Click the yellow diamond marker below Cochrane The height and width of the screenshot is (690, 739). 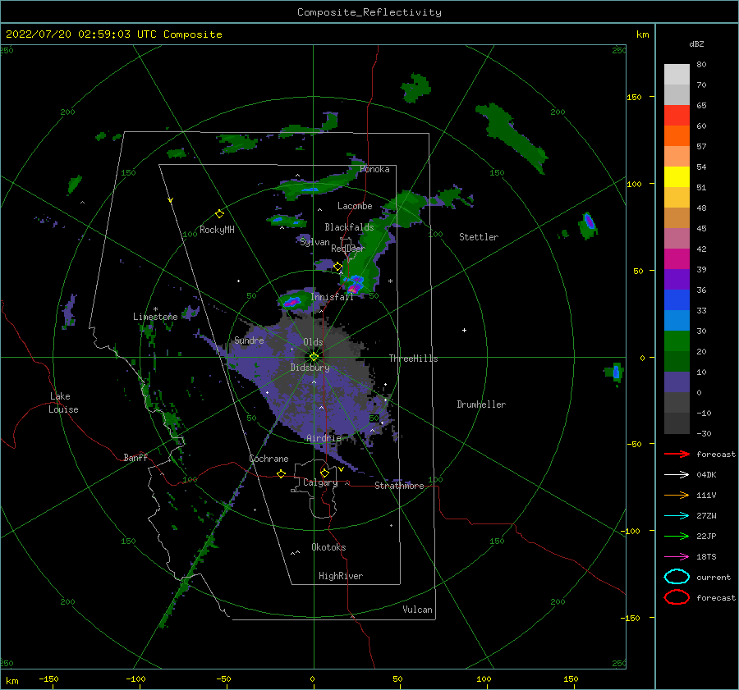pyautogui.click(x=281, y=473)
